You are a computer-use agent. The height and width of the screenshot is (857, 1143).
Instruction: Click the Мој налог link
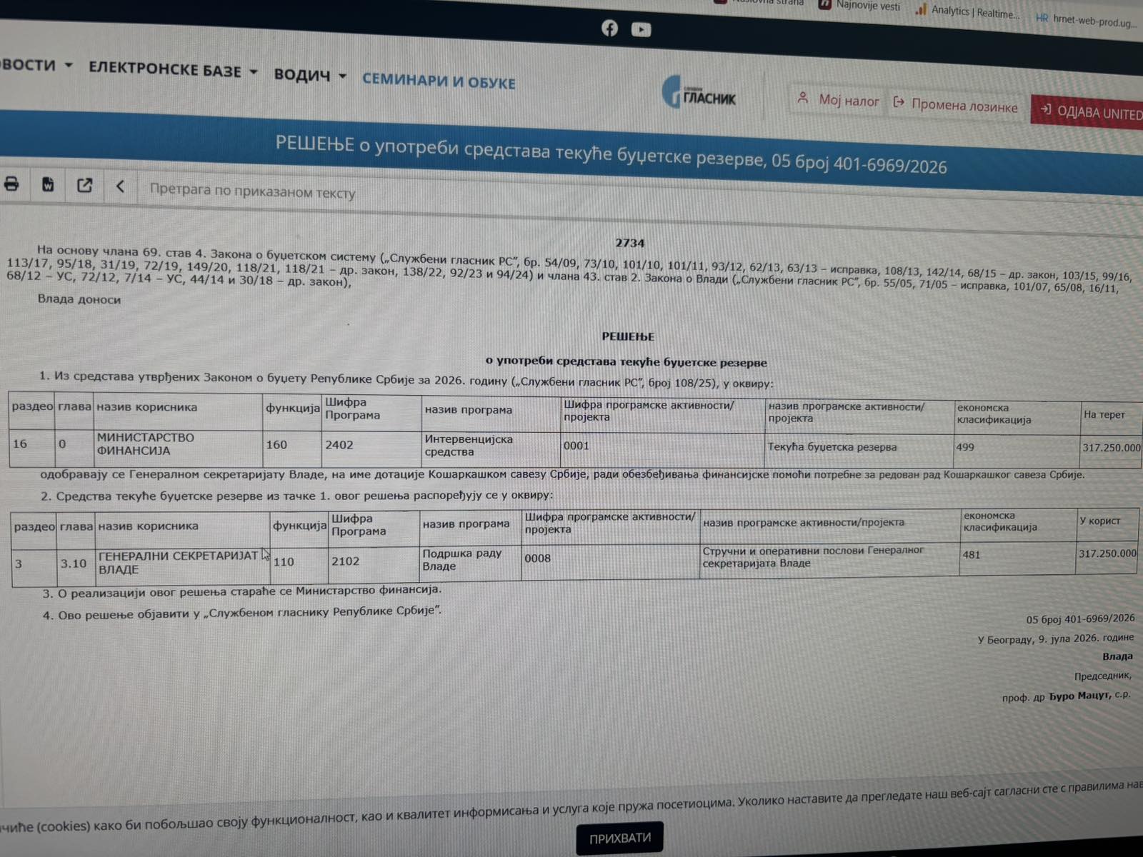coord(848,101)
